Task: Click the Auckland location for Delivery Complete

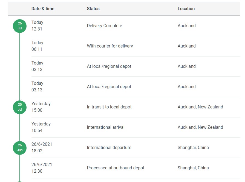Action: point(187,26)
